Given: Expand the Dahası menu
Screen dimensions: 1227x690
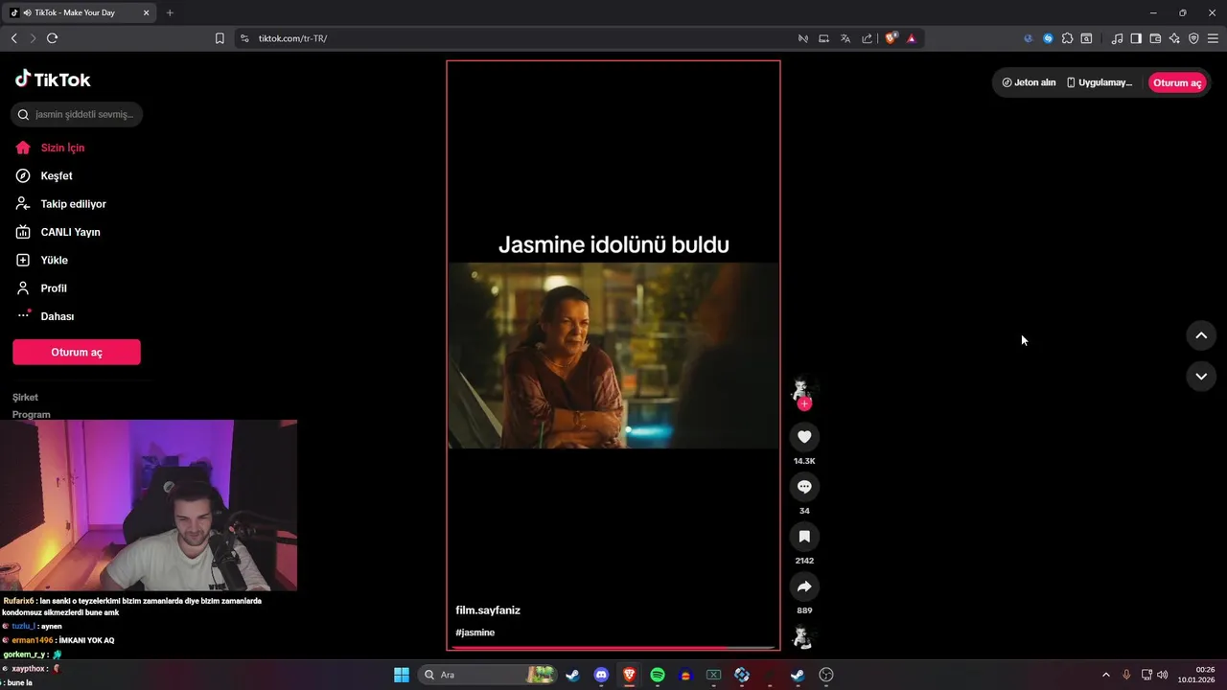Looking at the screenshot, I should (44, 316).
